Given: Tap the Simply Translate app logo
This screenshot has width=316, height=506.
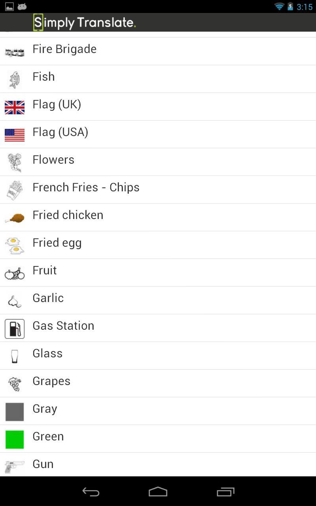Looking at the screenshot, I should [85, 23].
